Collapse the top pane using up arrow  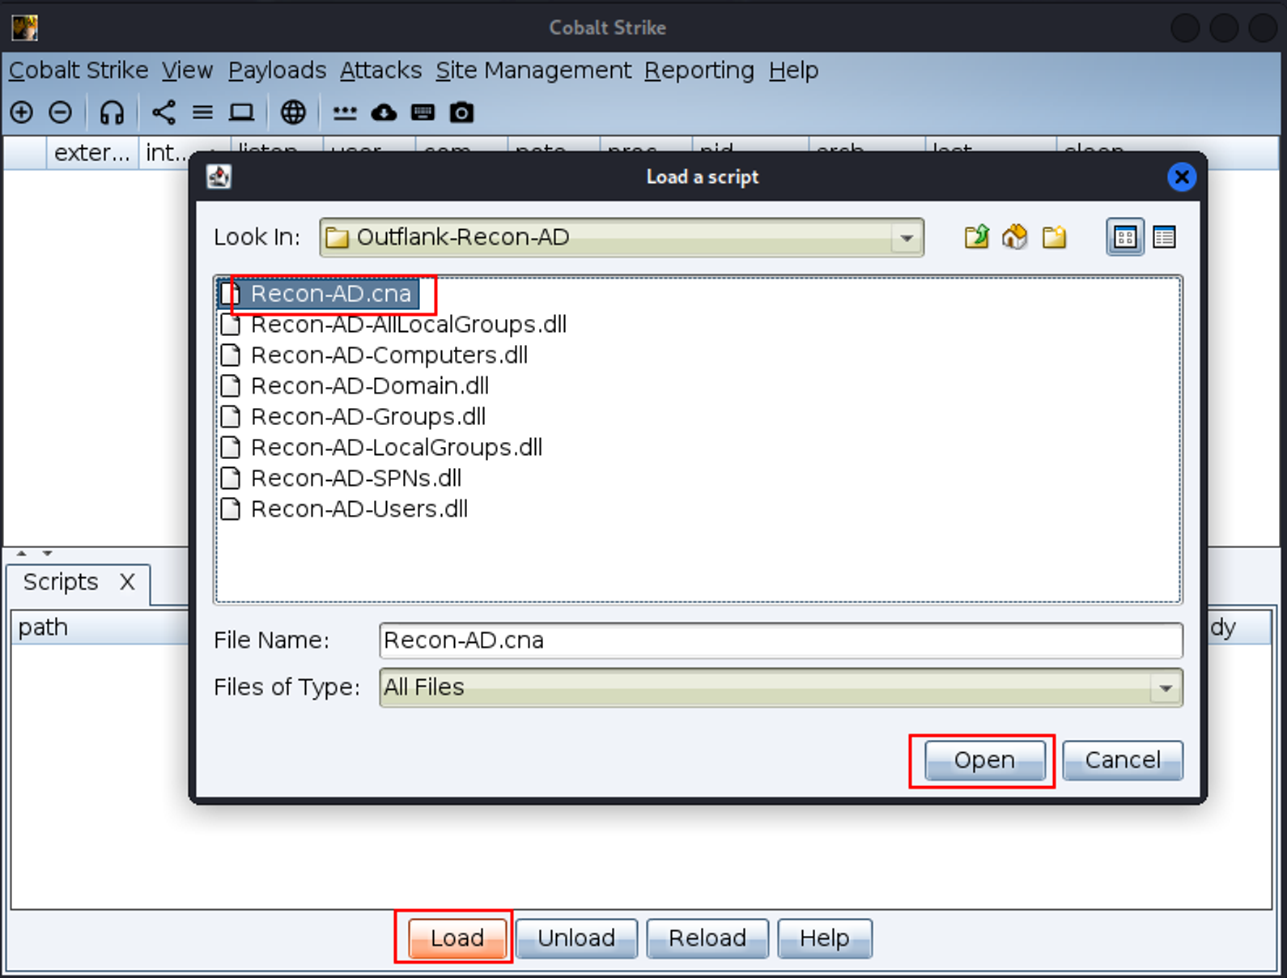pyautogui.click(x=22, y=554)
